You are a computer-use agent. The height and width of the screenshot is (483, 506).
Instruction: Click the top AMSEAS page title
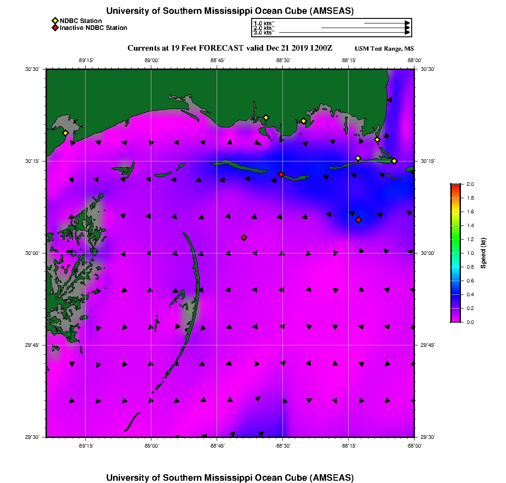[x=230, y=11]
